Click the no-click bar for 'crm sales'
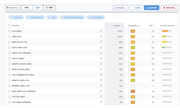180x108 pixels. [167, 31]
